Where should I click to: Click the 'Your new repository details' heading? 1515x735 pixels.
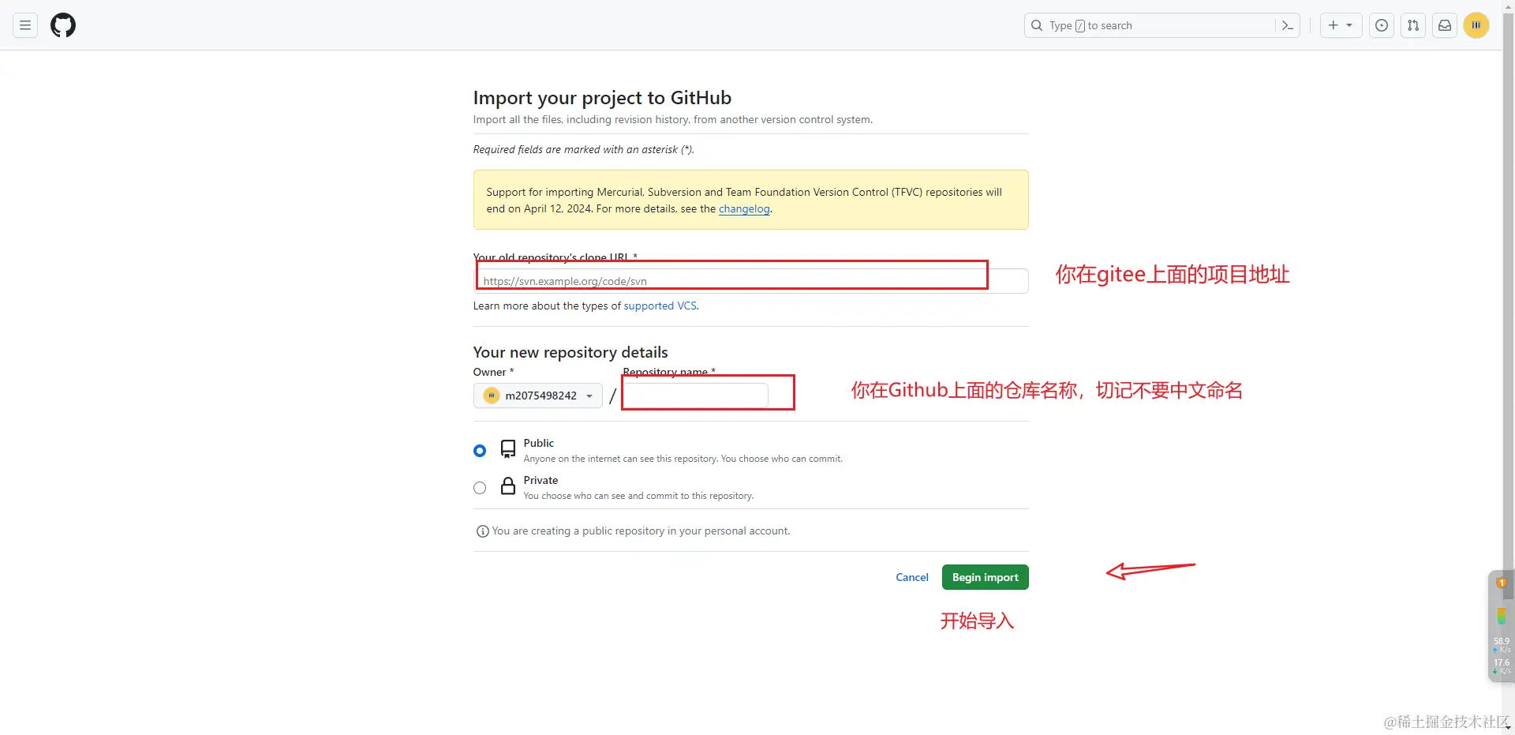click(570, 352)
